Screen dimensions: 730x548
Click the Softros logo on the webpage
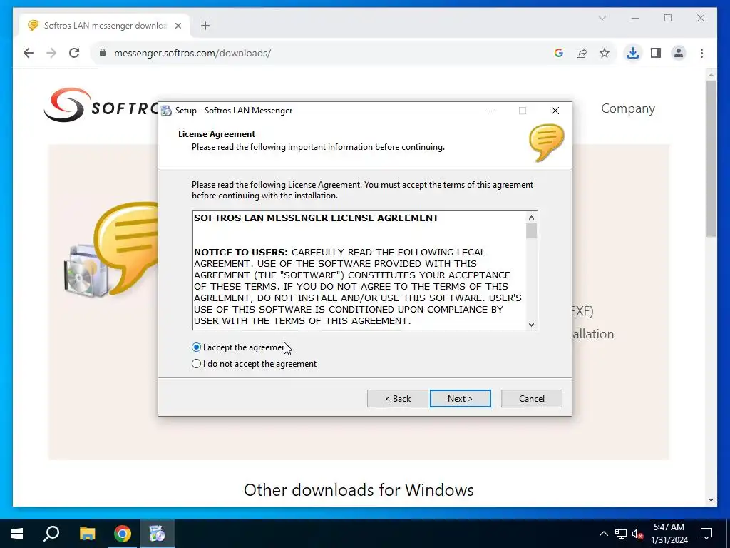click(100, 106)
